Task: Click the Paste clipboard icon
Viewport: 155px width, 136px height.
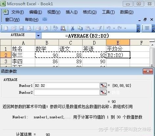Action: click(x=88, y=28)
